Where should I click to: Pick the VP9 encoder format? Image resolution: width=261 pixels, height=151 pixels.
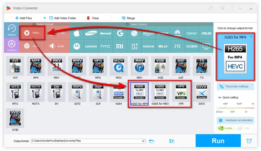tap(181, 92)
